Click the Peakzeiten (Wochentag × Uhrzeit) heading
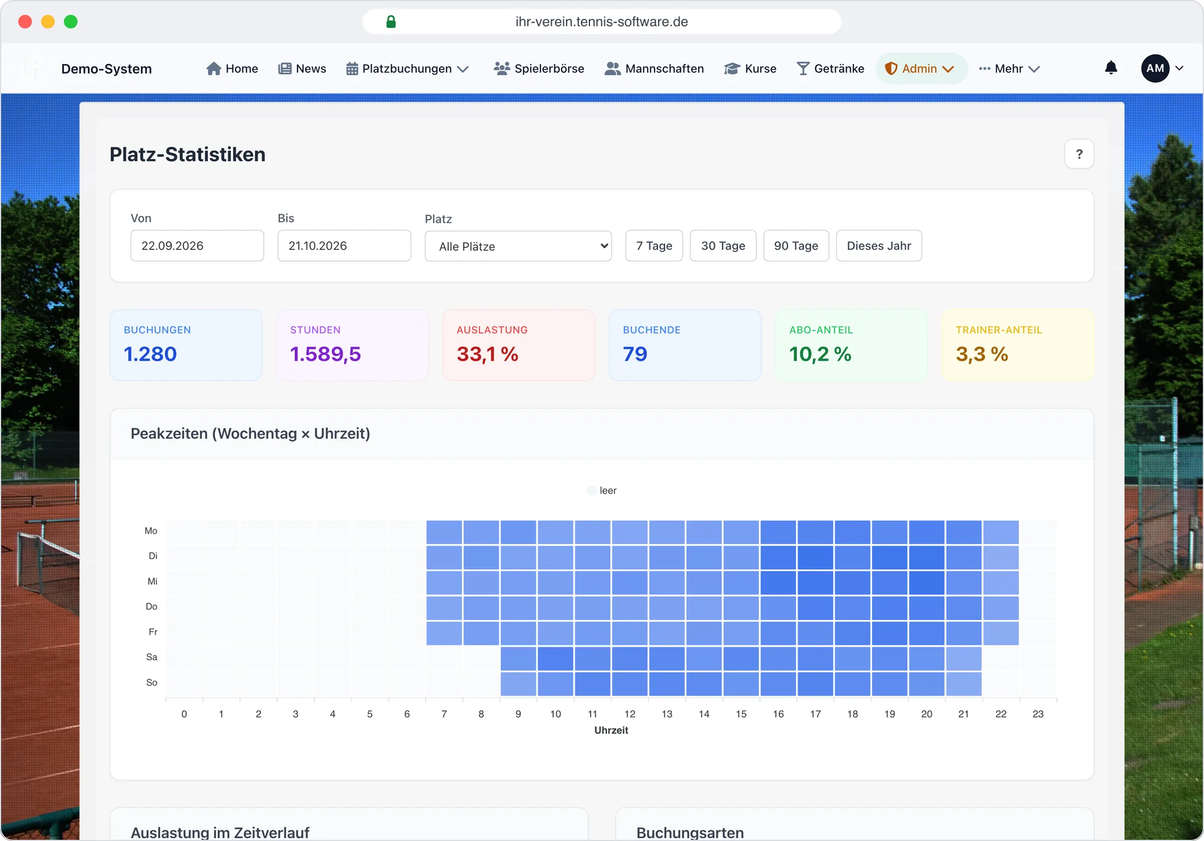1204x841 pixels. (250, 434)
